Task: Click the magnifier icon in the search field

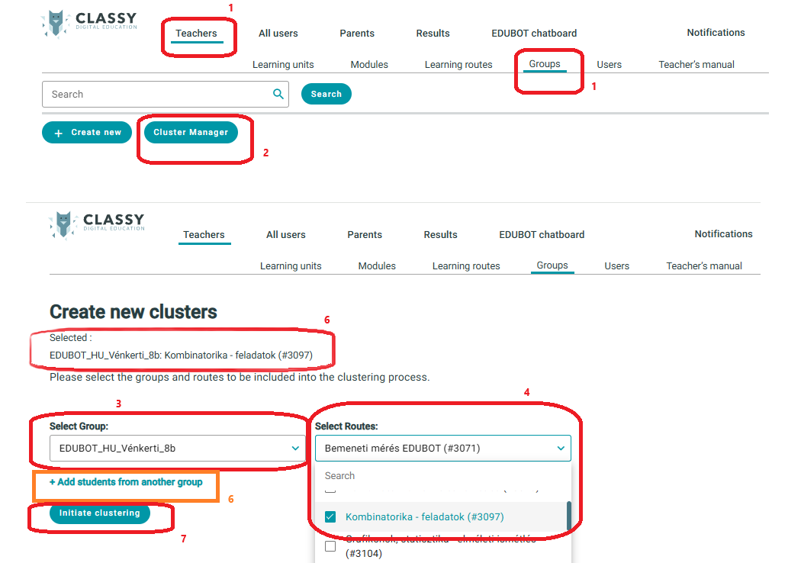Action: pos(278,94)
